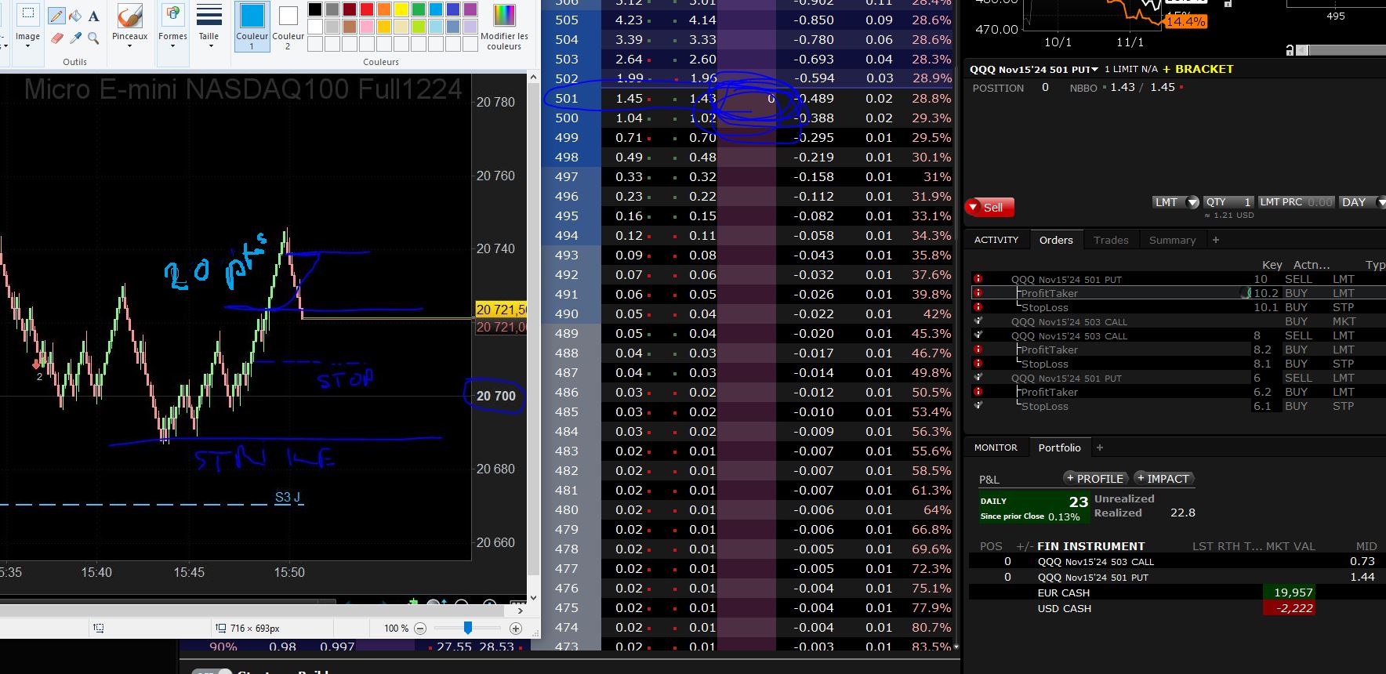1386x674 pixels.
Task: Open the Modifier les couleurs editor
Action: [504, 27]
